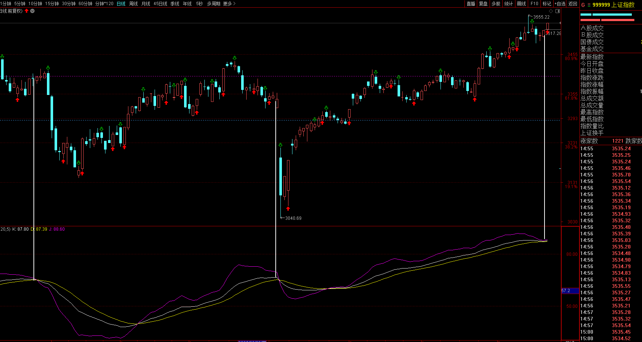The image size is (642, 342).
Task: Click the J: 88.60 indicator value
Action: click(x=57, y=229)
